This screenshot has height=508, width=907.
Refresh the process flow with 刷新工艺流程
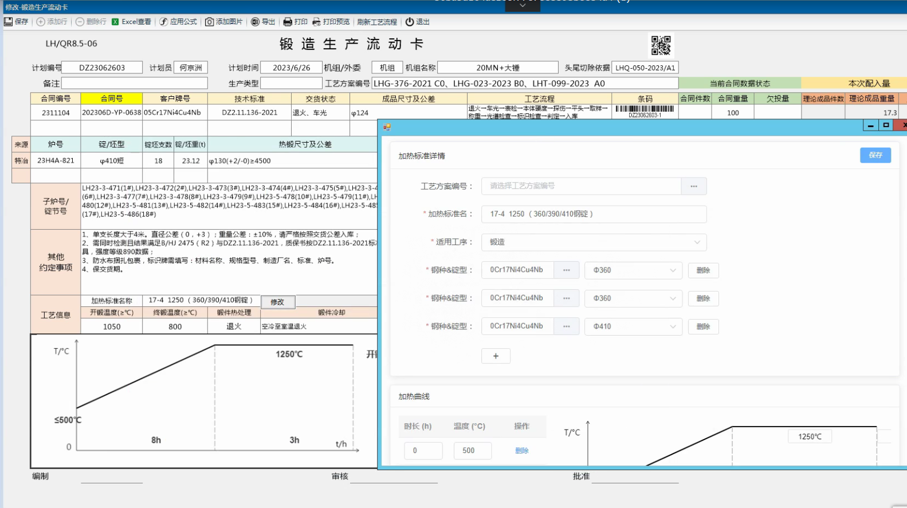pyautogui.click(x=377, y=22)
